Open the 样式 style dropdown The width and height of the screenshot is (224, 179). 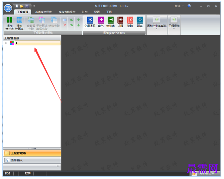[x=179, y=6]
